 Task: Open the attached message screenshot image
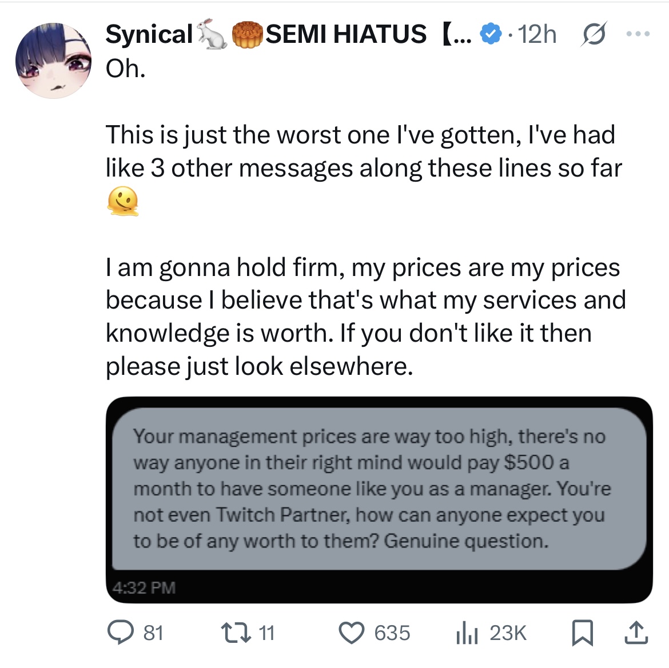point(379,499)
